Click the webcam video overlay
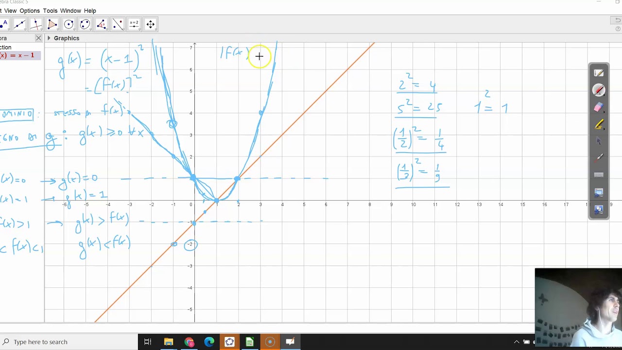The width and height of the screenshot is (622, 350). [x=578, y=307]
